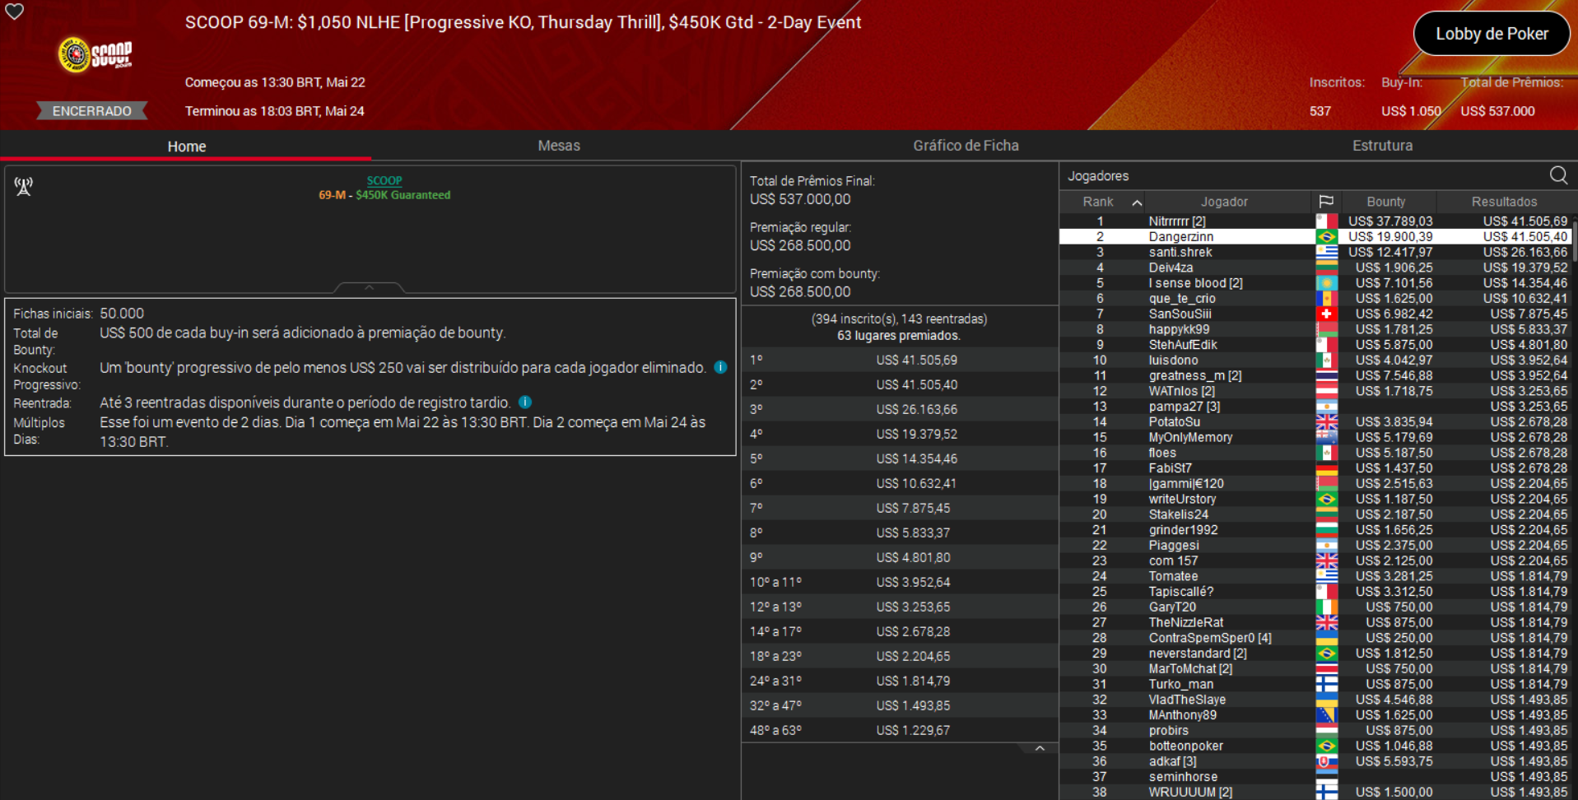Select player row happykk99
This screenshot has width=1578, height=800.
tap(1315, 329)
